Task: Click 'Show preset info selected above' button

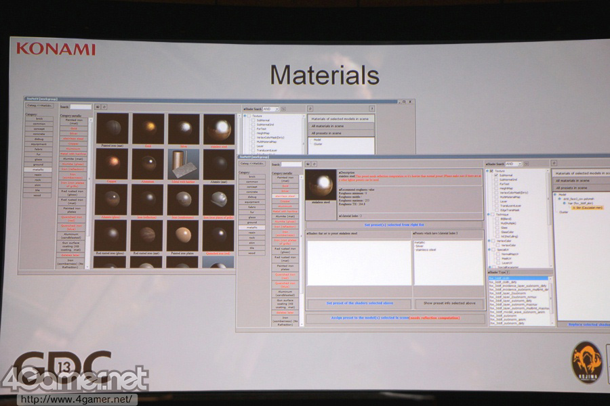Action: coord(449,303)
